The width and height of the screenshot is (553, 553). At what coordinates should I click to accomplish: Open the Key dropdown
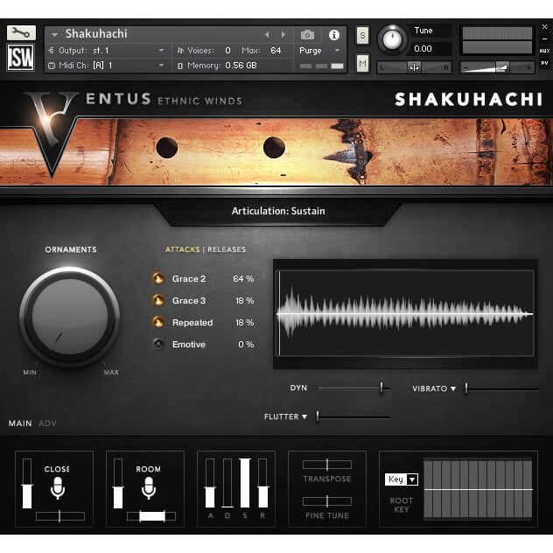click(x=402, y=479)
